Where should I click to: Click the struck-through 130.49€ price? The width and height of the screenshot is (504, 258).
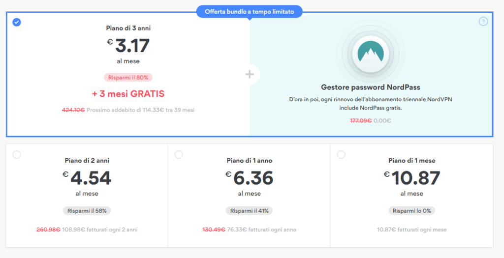click(x=214, y=230)
